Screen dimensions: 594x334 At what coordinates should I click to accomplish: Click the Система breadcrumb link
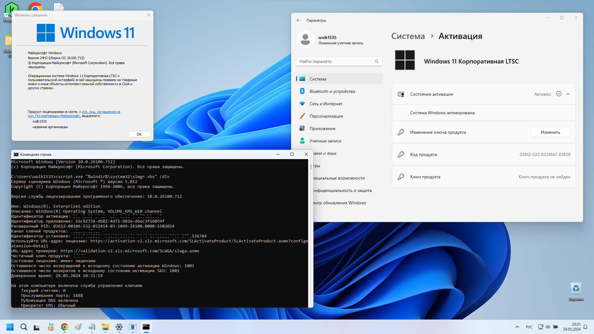[x=408, y=36]
